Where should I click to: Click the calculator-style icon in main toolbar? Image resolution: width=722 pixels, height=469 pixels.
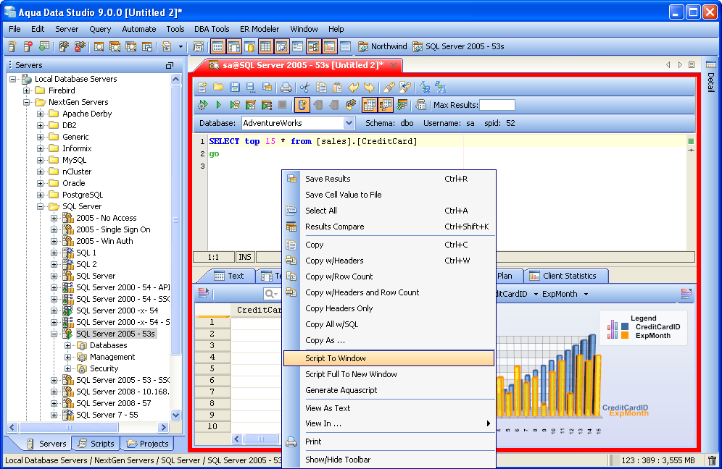pyautogui.click(x=199, y=46)
